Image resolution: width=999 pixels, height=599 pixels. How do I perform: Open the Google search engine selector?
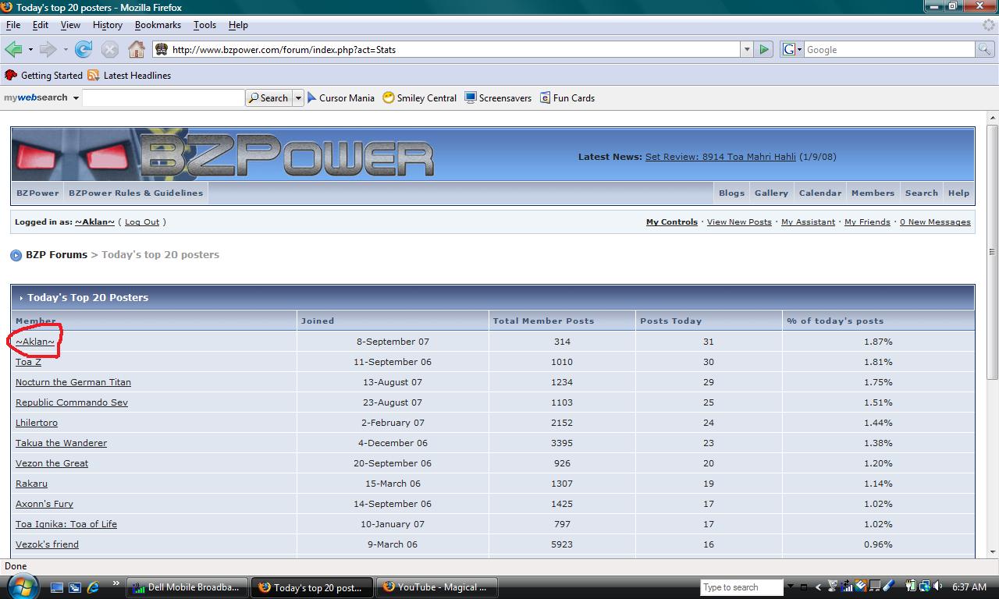(791, 49)
